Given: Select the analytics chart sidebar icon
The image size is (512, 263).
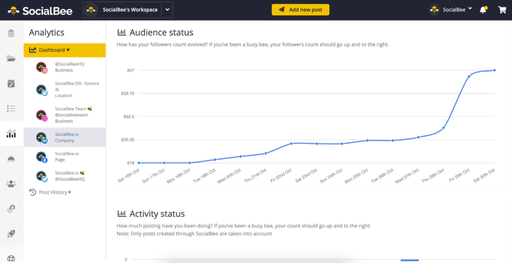Looking at the screenshot, I should pyautogui.click(x=11, y=133).
